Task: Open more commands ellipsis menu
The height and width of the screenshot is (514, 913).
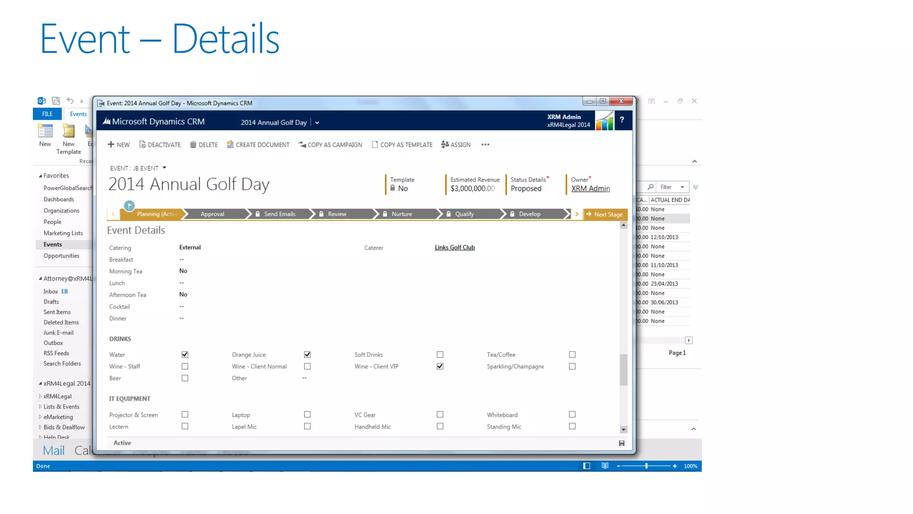Action: pyautogui.click(x=485, y=145)
